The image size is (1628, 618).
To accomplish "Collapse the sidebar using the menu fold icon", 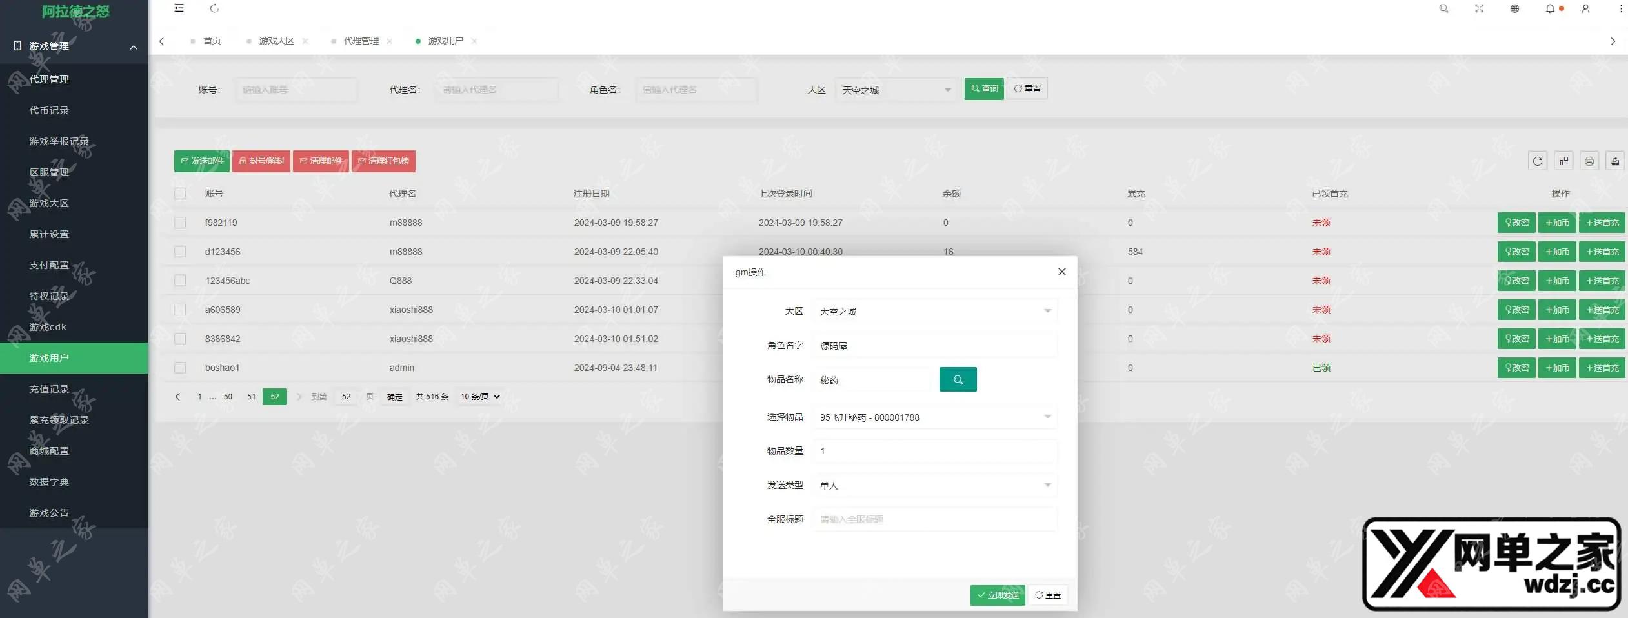I will point(179,8).
